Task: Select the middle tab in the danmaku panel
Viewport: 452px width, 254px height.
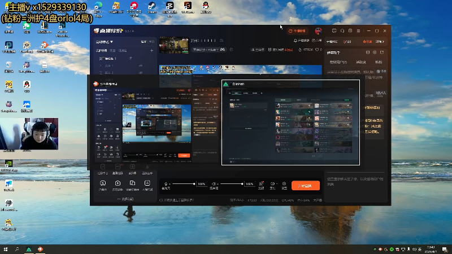Action: point(361,62)
